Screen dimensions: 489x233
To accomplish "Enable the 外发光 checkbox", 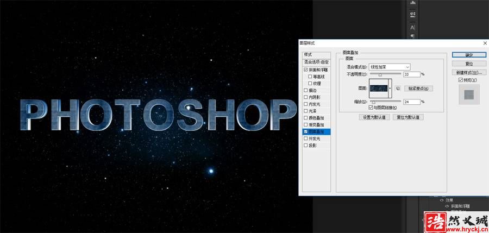I will click(x=305, y=138).
